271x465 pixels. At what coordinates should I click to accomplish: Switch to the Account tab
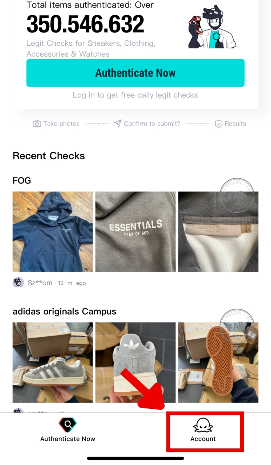click(203, 430)
